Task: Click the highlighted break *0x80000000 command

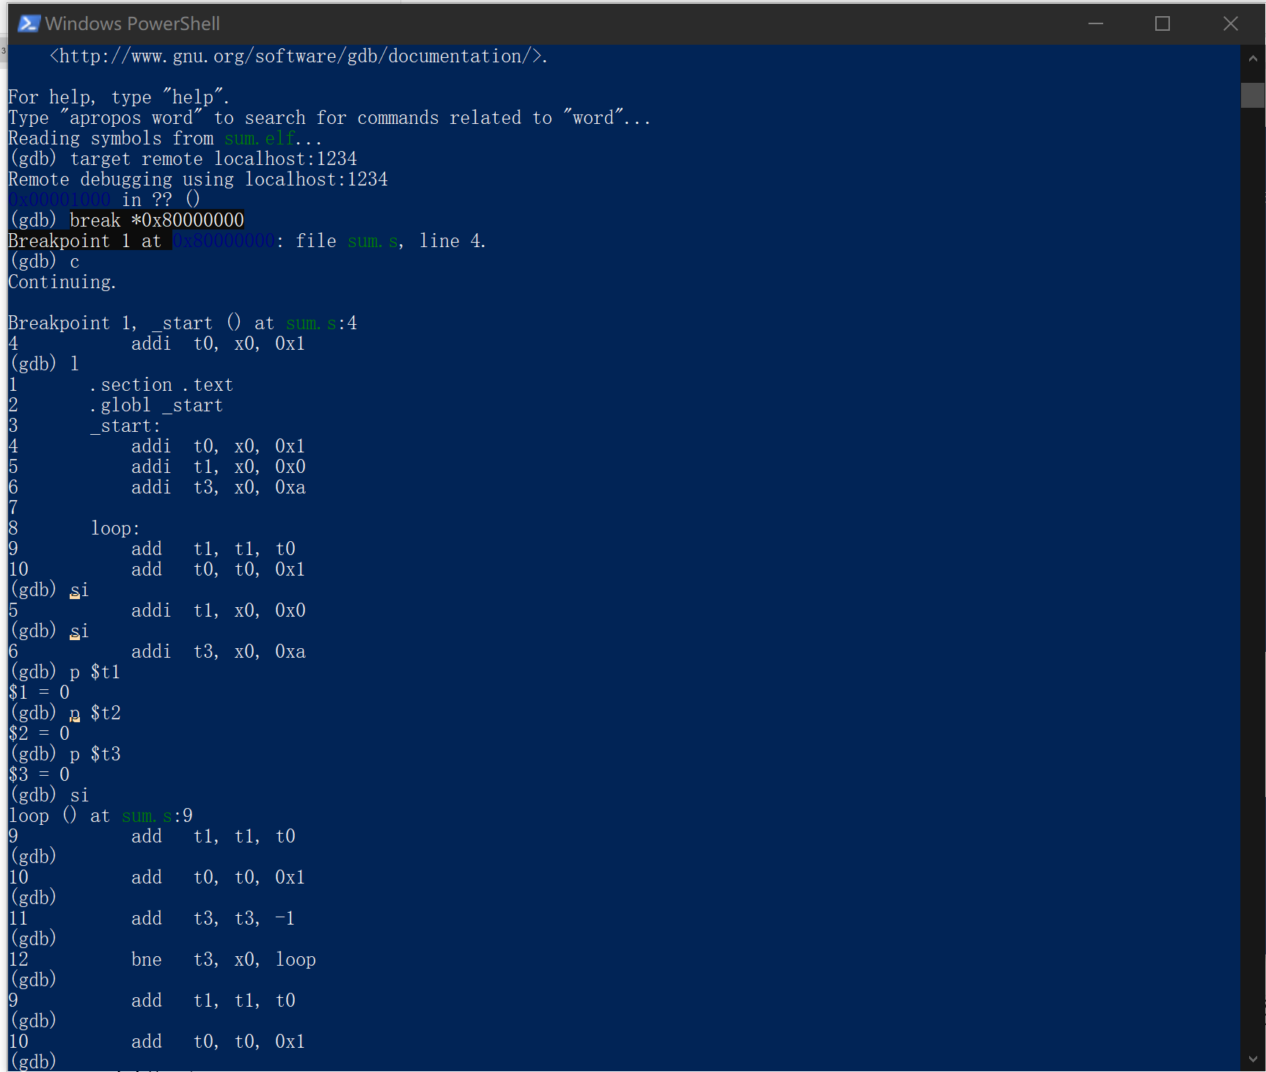Action: 156,220
